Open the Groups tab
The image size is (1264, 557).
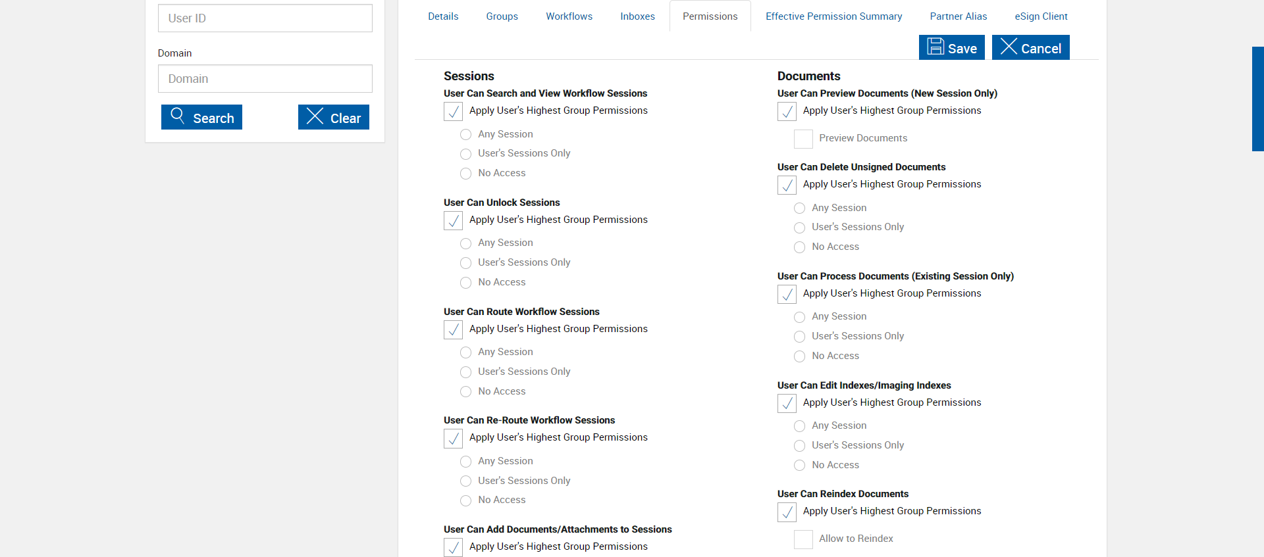coord(502,16)
